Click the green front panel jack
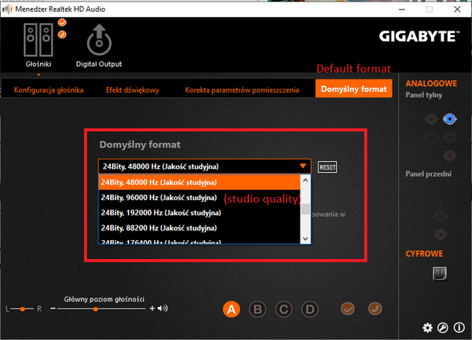Screen dimensions: 472x340 pyautogui.click(x=441, y=216)
